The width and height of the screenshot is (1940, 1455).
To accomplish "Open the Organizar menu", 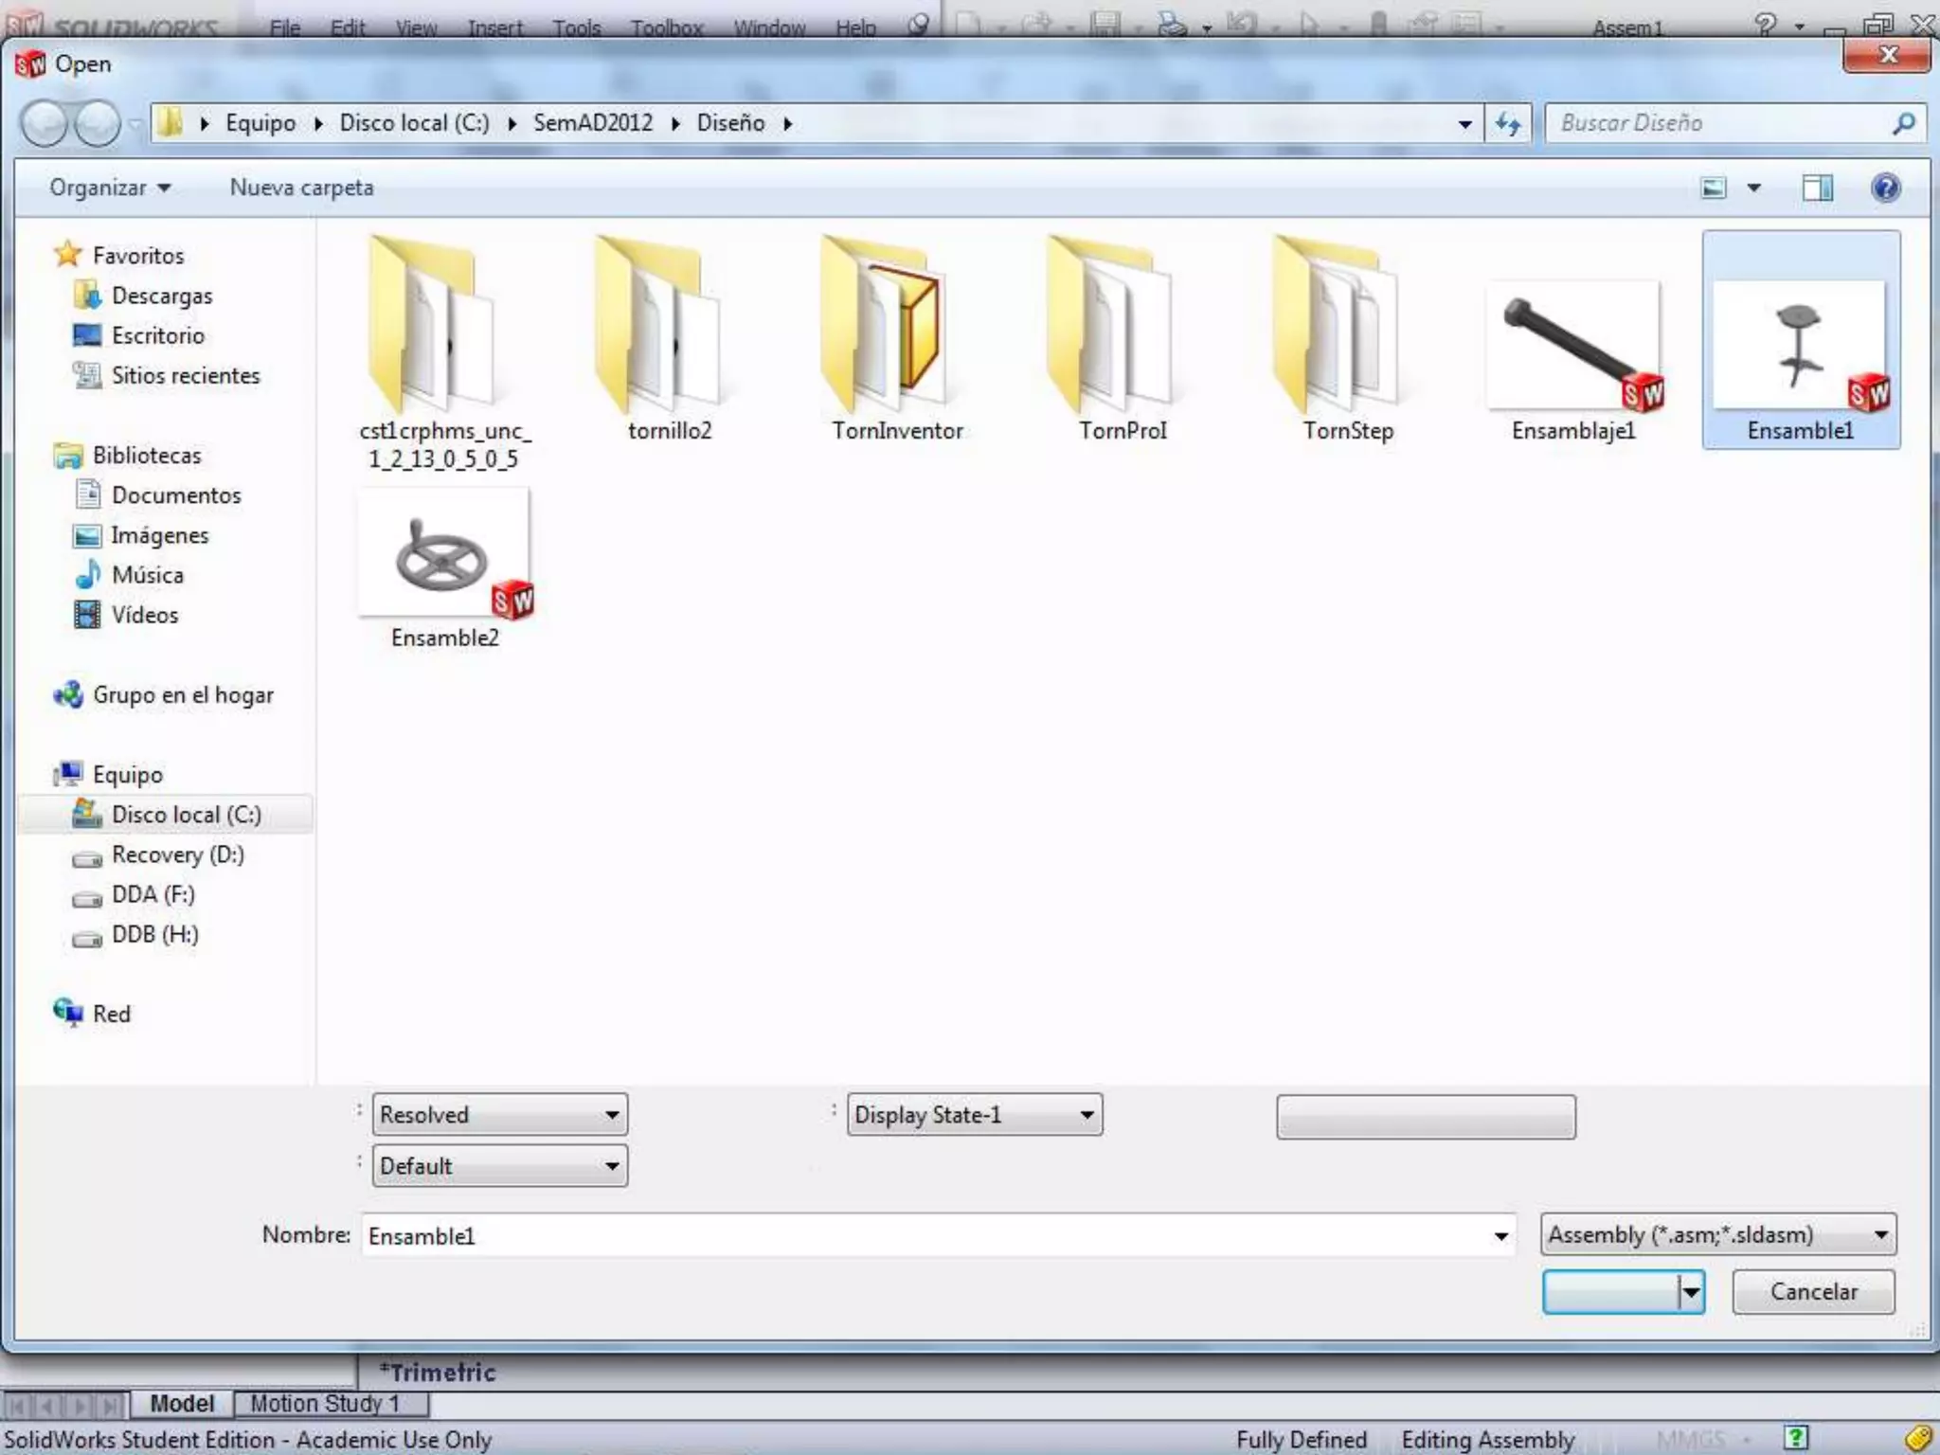I will coord(109,188).
